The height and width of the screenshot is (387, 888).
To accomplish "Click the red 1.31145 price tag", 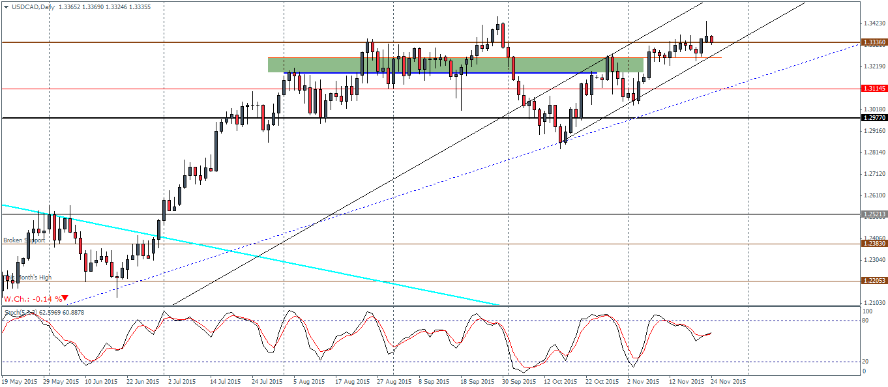I will [x=874, y=89].
